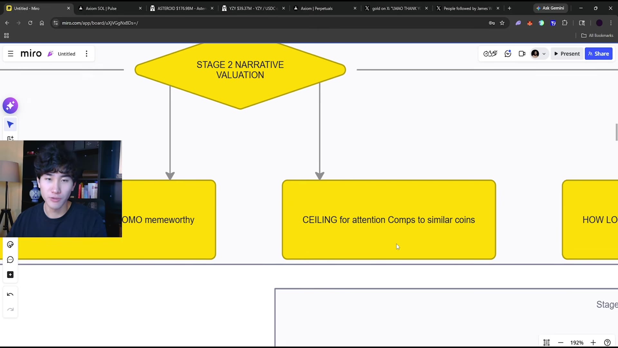Image resolution: width=618 pixels, height=348 pixels.
Task: Select the CEILING for attention Comps box
Action: [x=389, y=220]
